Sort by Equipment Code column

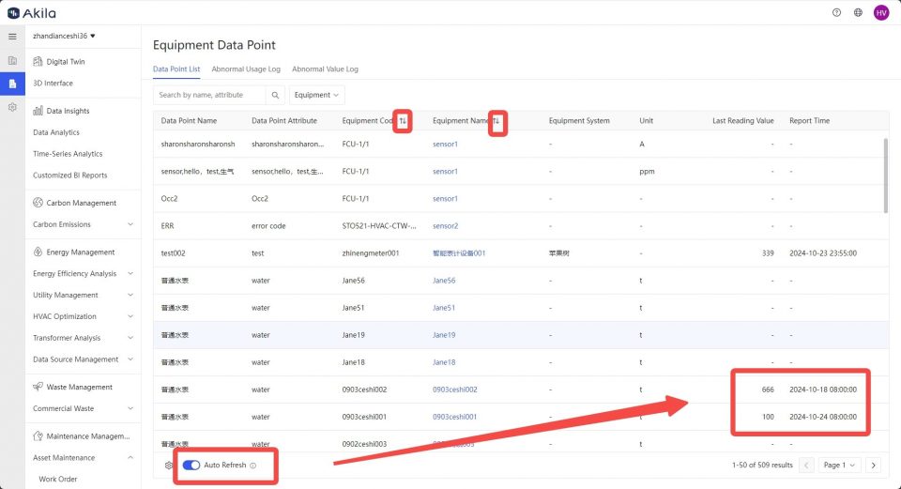403,121
